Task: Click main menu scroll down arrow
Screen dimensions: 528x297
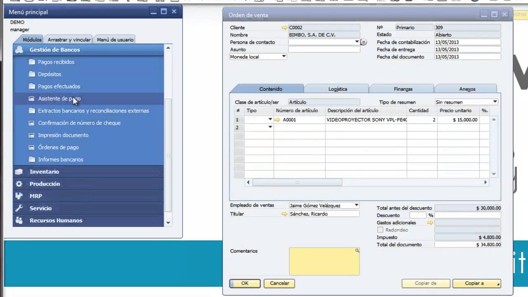Action: [x=168, y=223]
